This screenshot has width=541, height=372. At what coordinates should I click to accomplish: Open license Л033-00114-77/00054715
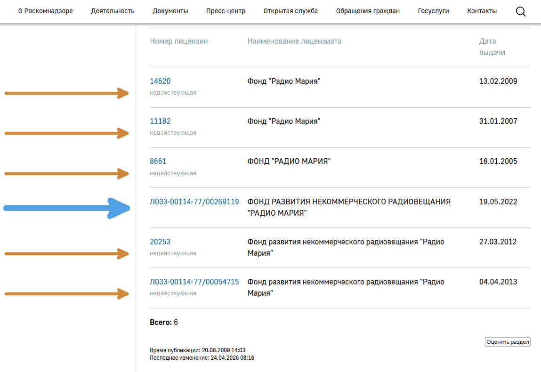click(194, 282)
